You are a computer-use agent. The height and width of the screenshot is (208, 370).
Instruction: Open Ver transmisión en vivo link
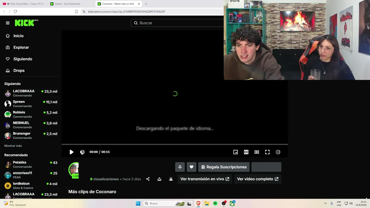[x=205, y=179]
